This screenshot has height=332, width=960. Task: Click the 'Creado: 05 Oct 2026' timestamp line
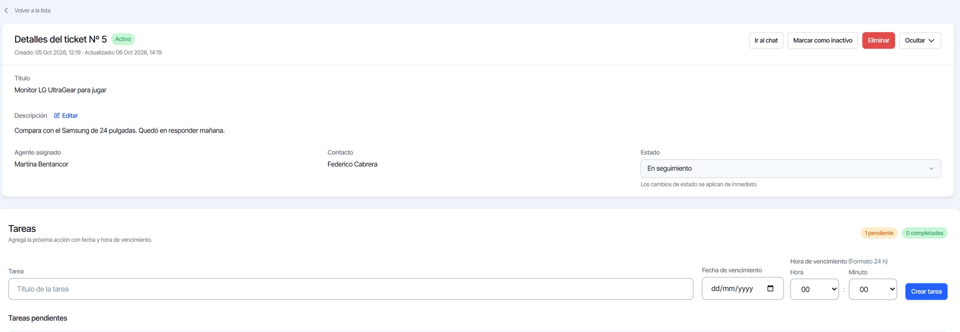coord(88,52)
